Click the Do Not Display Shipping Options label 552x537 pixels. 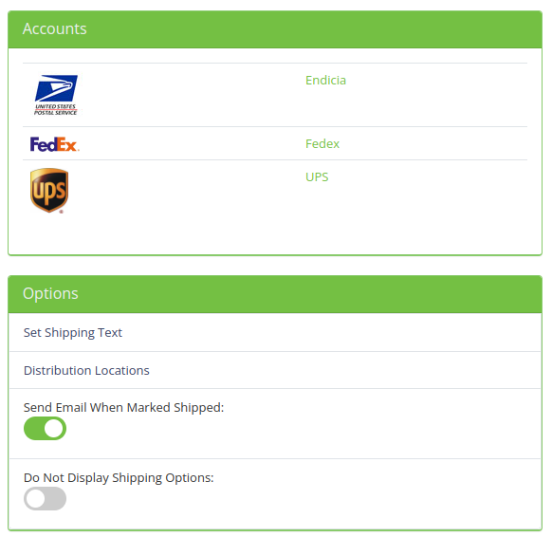(119, 478)
